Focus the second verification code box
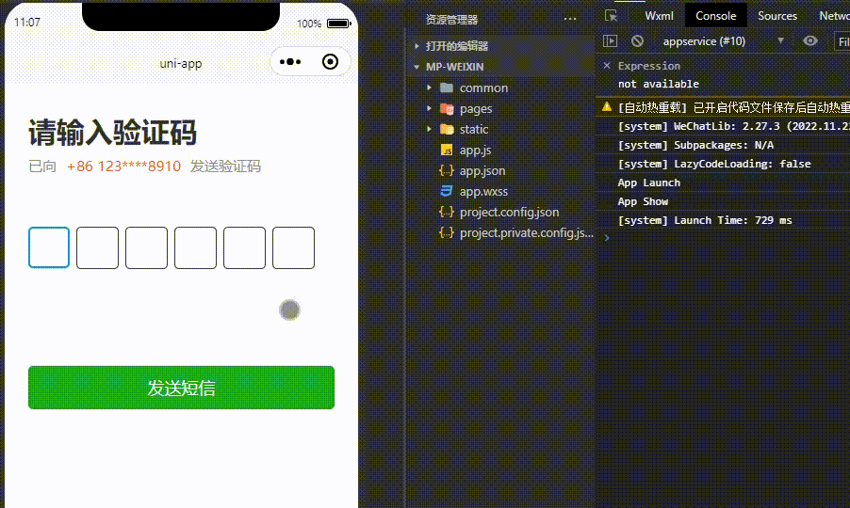 (98, 247)
